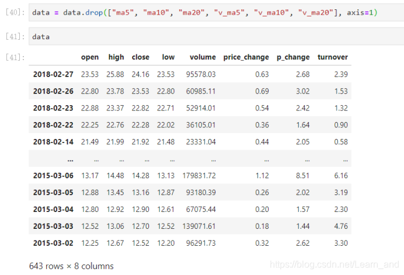This screenshot has width=404, height=275.
Task: Click row index 2015-03-04
Action: [53, 210]
